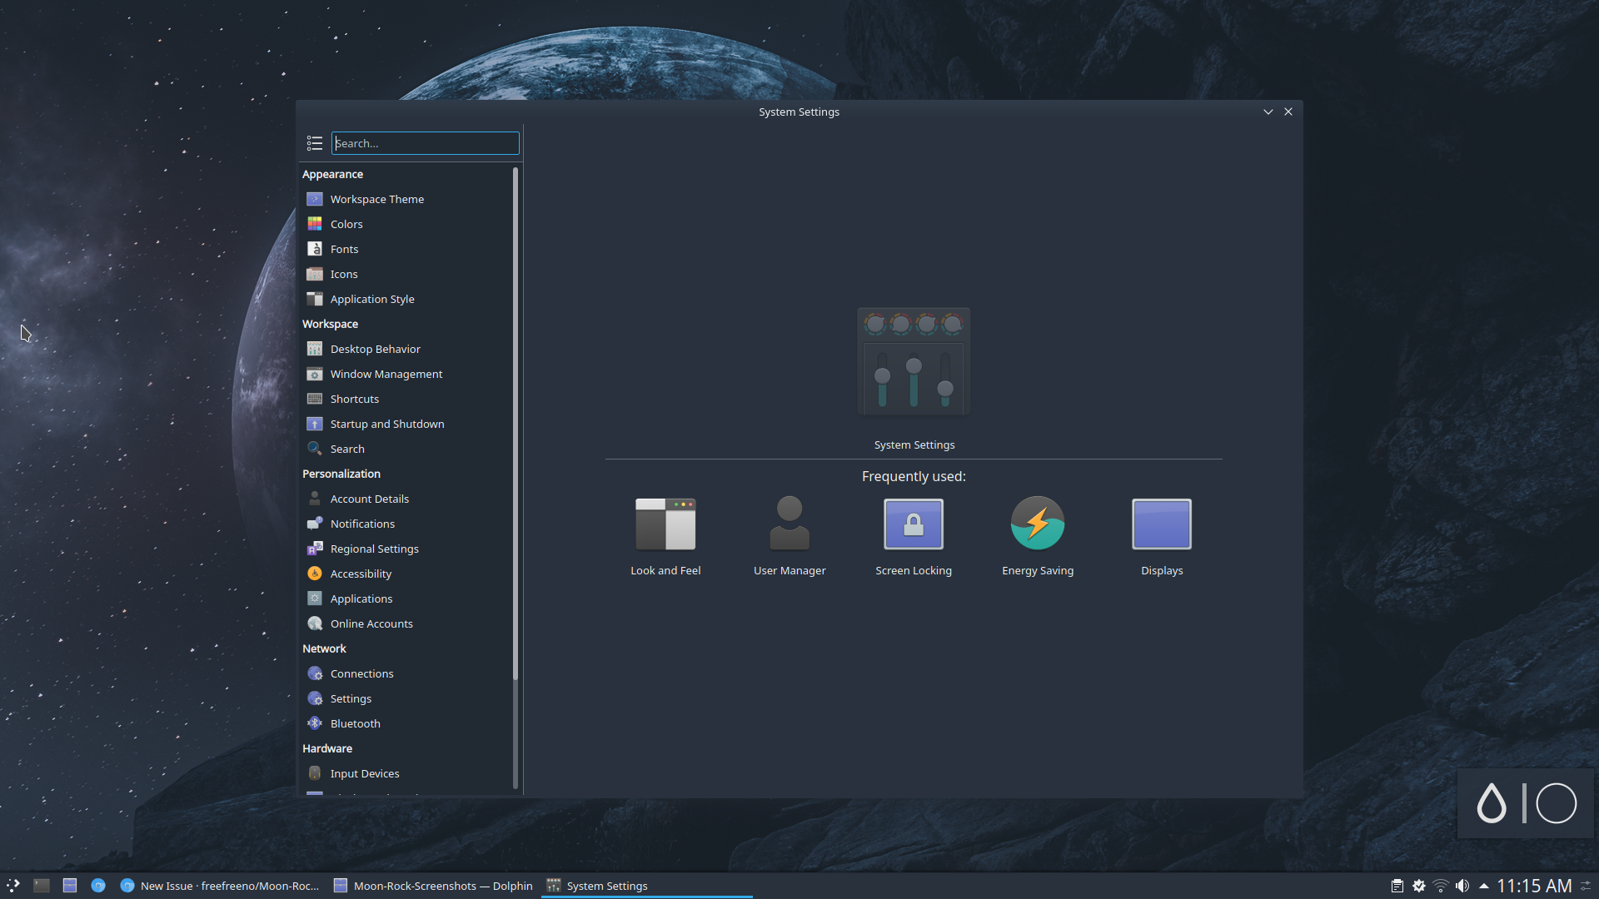Viewport: 1599px width, 899px height.
Task: Switch to Moon-Rock-Screenshots Dolphin window
Action: click(x=432, y=886)
